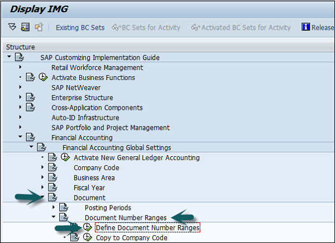This screenshot has height=243, width=335.
Task: Select the Cross-Application Components tree item
Action: pos(97,108)
